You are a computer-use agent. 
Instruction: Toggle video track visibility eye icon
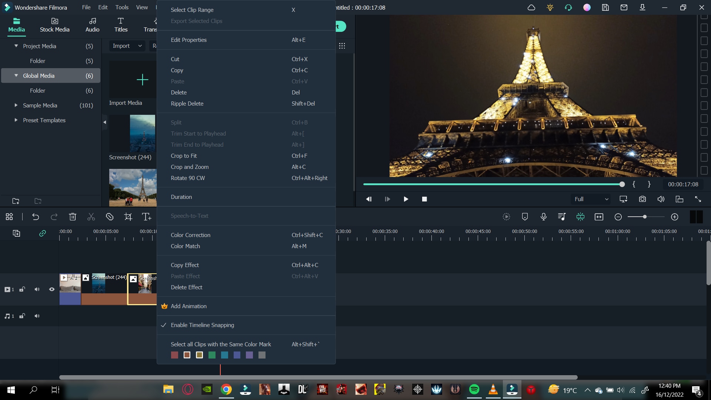click(x=51, y=289)
